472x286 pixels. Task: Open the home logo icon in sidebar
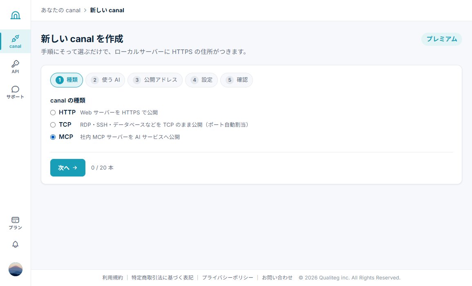tap(16, 15)
